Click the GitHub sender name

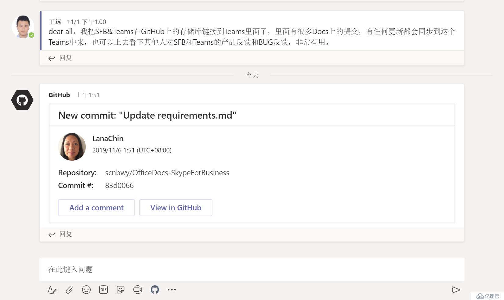(x=59, y=95)
